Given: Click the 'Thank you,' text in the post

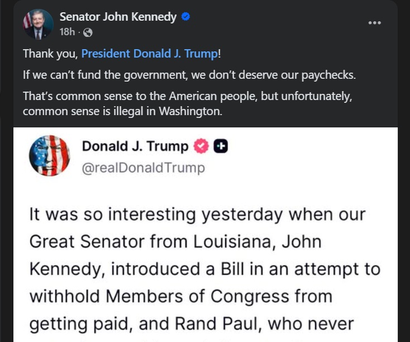Looking at the screenshot, I should 50,54.
